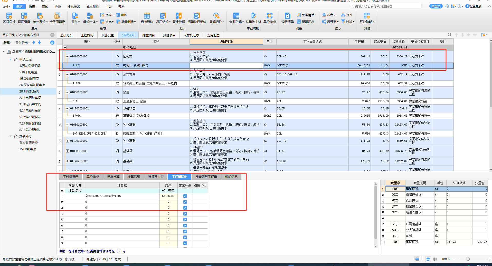
Task: Open the 报表 menu
Action: pyautogui.click(x=32, y=6)
